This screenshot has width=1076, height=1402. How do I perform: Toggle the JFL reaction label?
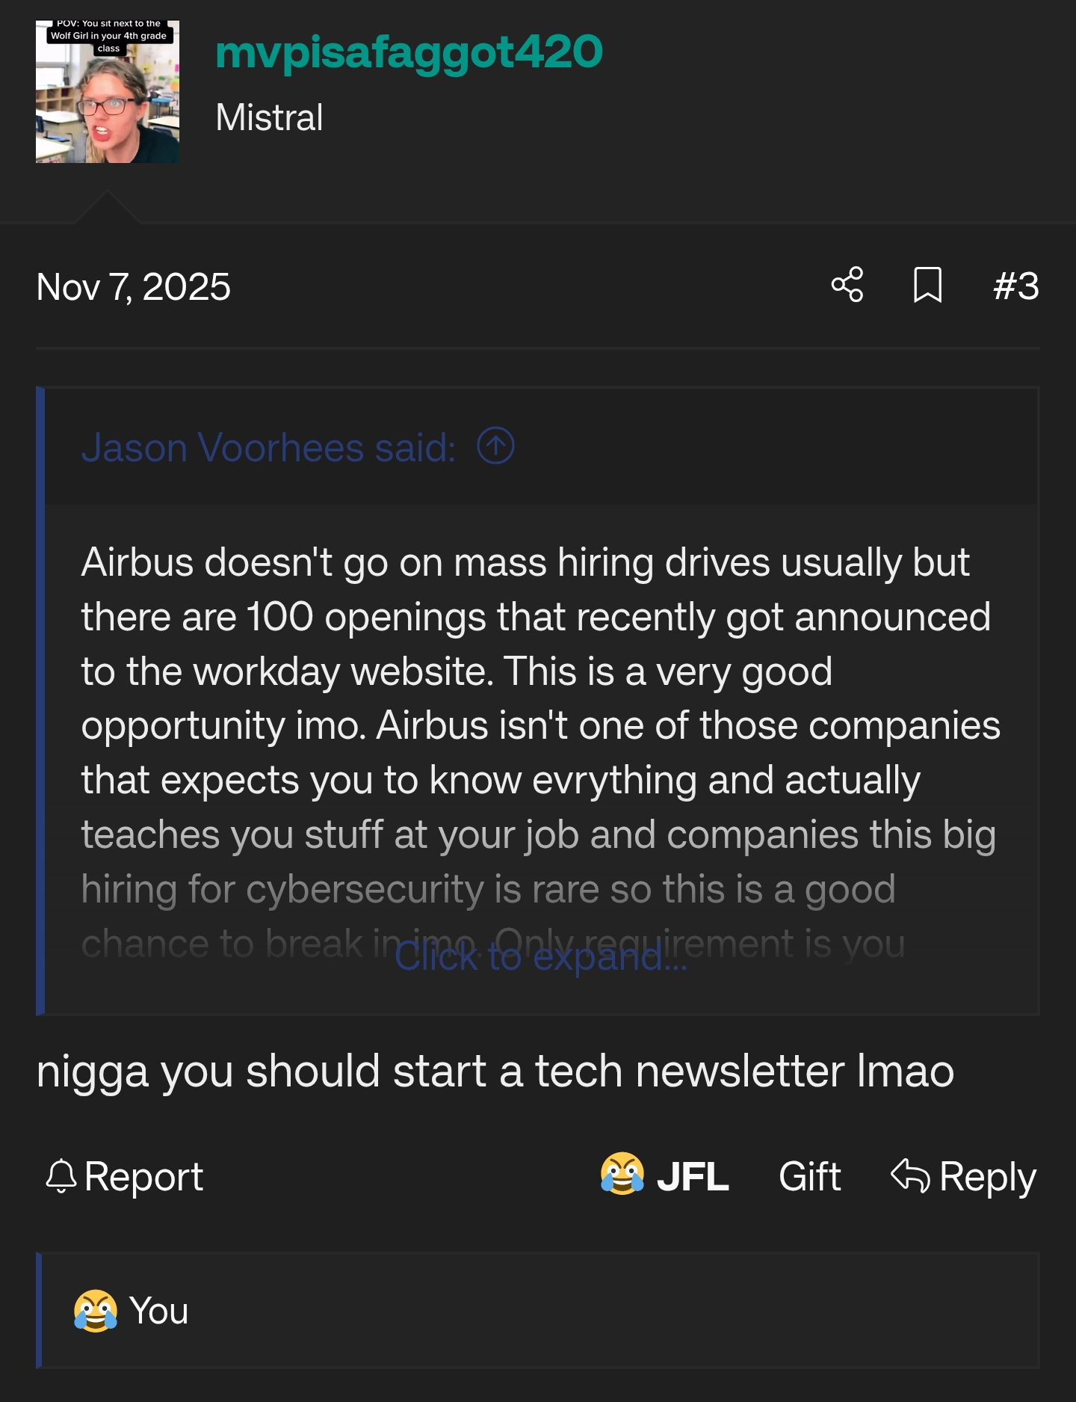pos(693,1176)
